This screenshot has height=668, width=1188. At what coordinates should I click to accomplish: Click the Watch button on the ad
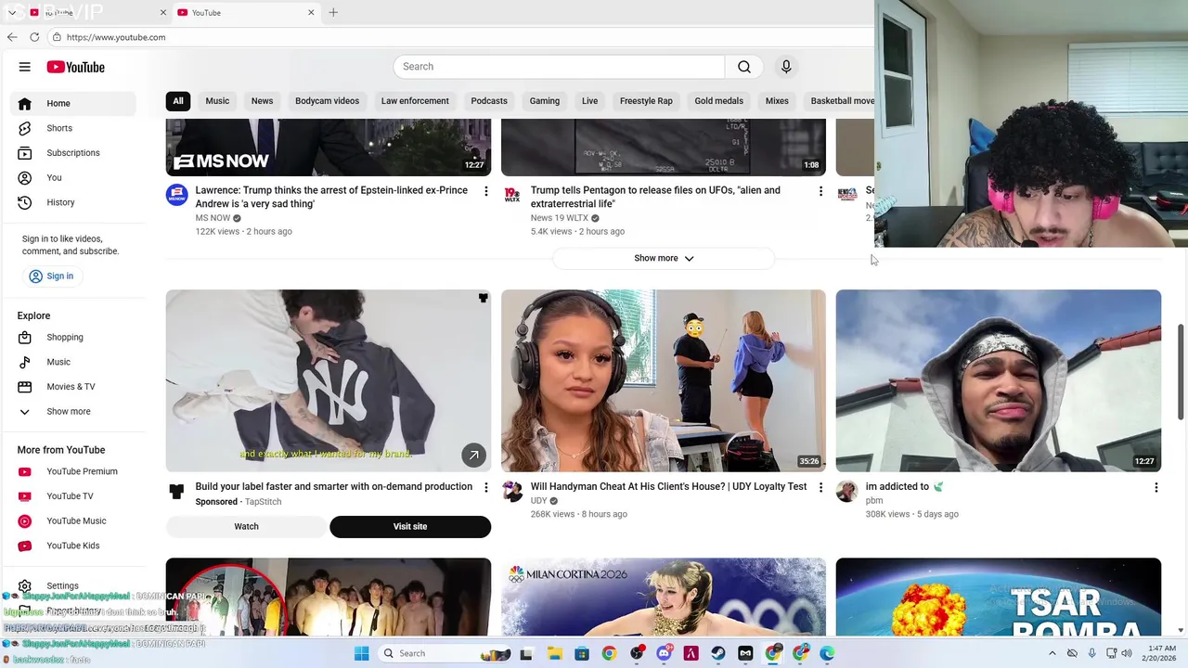(246, 526)
